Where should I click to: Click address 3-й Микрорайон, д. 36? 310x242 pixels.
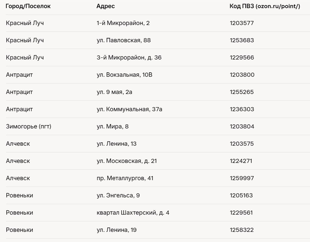129,57
